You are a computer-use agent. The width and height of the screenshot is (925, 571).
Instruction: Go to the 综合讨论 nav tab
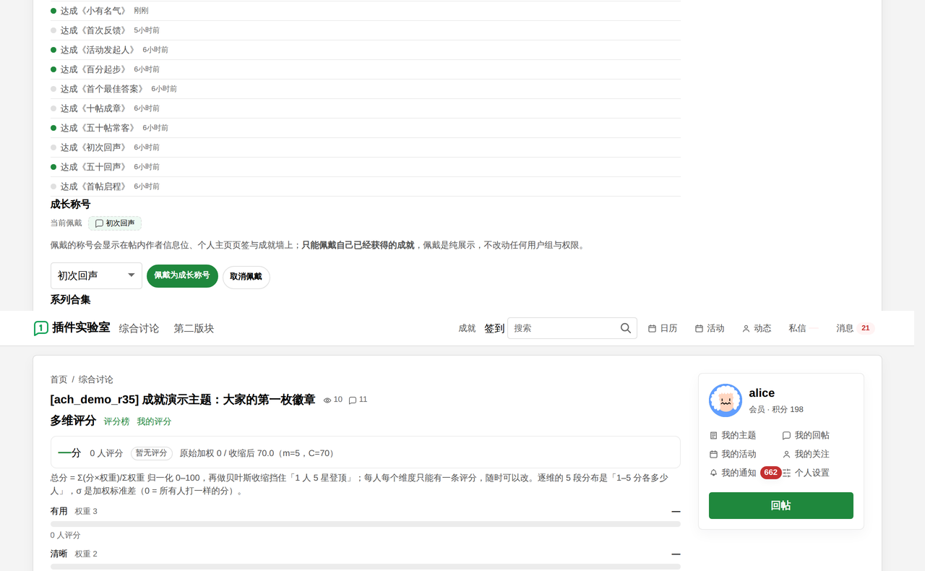coord(139,328)
